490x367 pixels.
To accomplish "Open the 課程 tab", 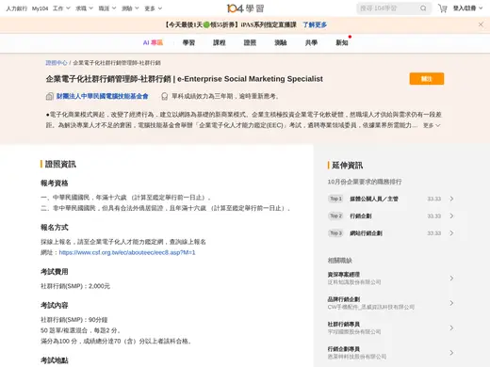I will coord(220,42).
